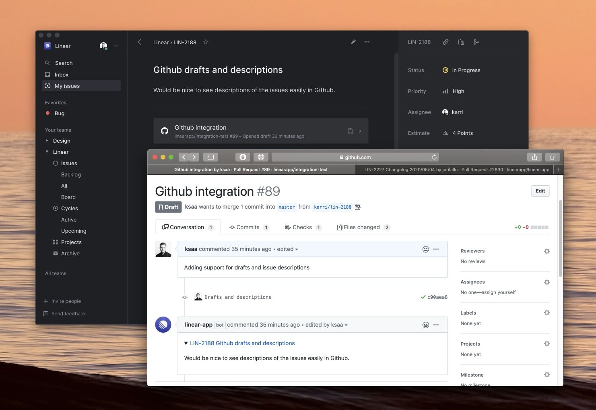The width and height of the screenshot is (596, 410).
Task: Go back using Linear back arrow
Action: pyautogui.click(x=140, y=42)
